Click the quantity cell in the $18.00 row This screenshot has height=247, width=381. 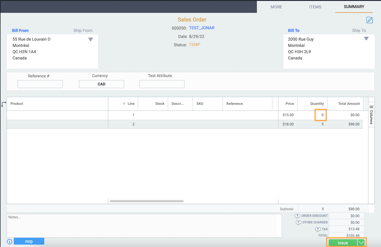coord(312,124)
